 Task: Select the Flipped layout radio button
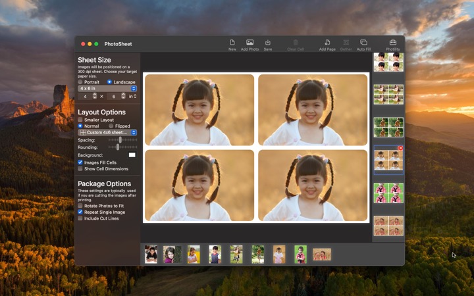point(111,126)
